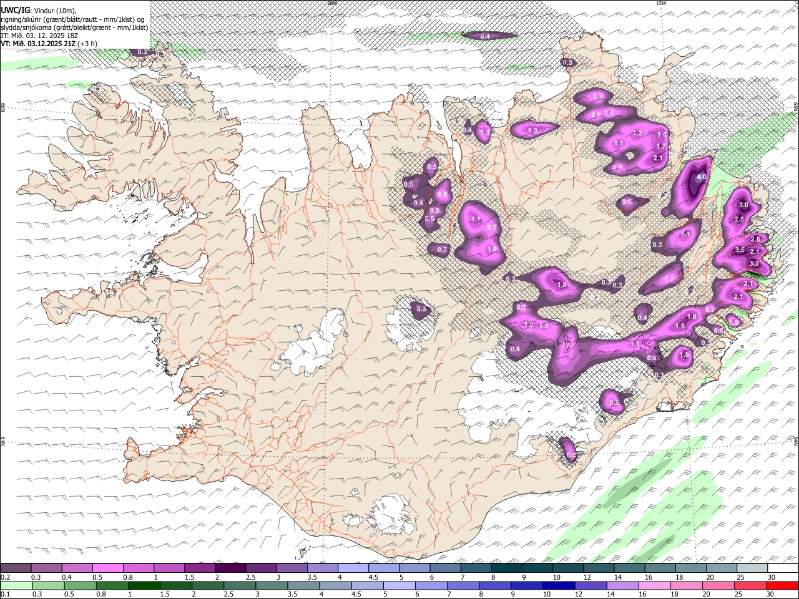Image resolution: width=799 pixels, height=599 pixels.
Task: Click the 0.2 upper scale label
Action: point(6,577)
